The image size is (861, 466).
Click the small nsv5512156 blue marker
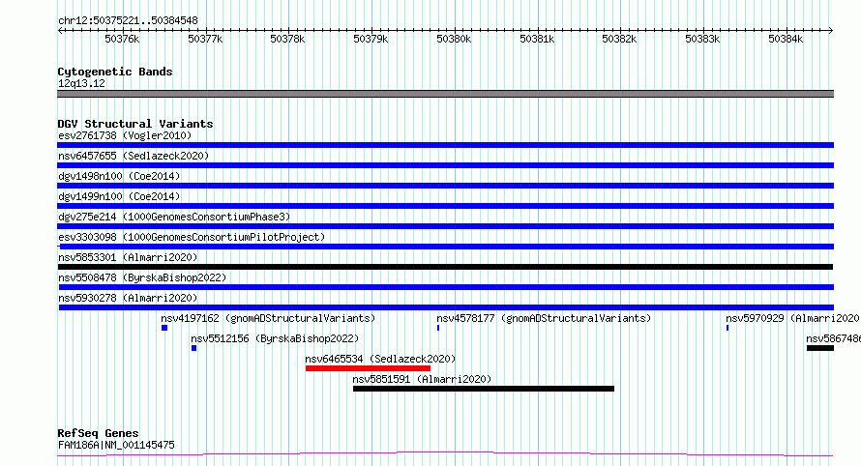193,348
